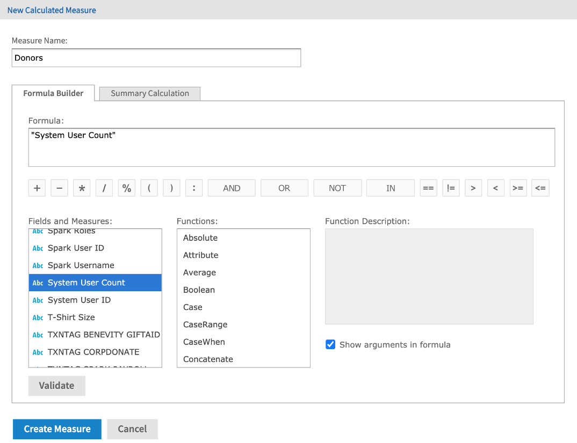Screen dimensions: 577x443
Task: Select System User ID field
Action: pyautogui.click(x=95, y=300)
